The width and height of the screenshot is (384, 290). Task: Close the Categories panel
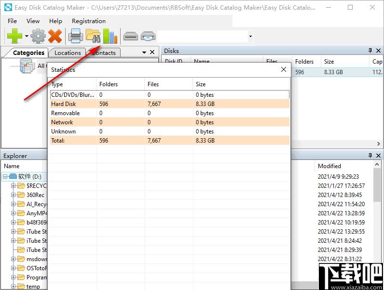point(152,52)
